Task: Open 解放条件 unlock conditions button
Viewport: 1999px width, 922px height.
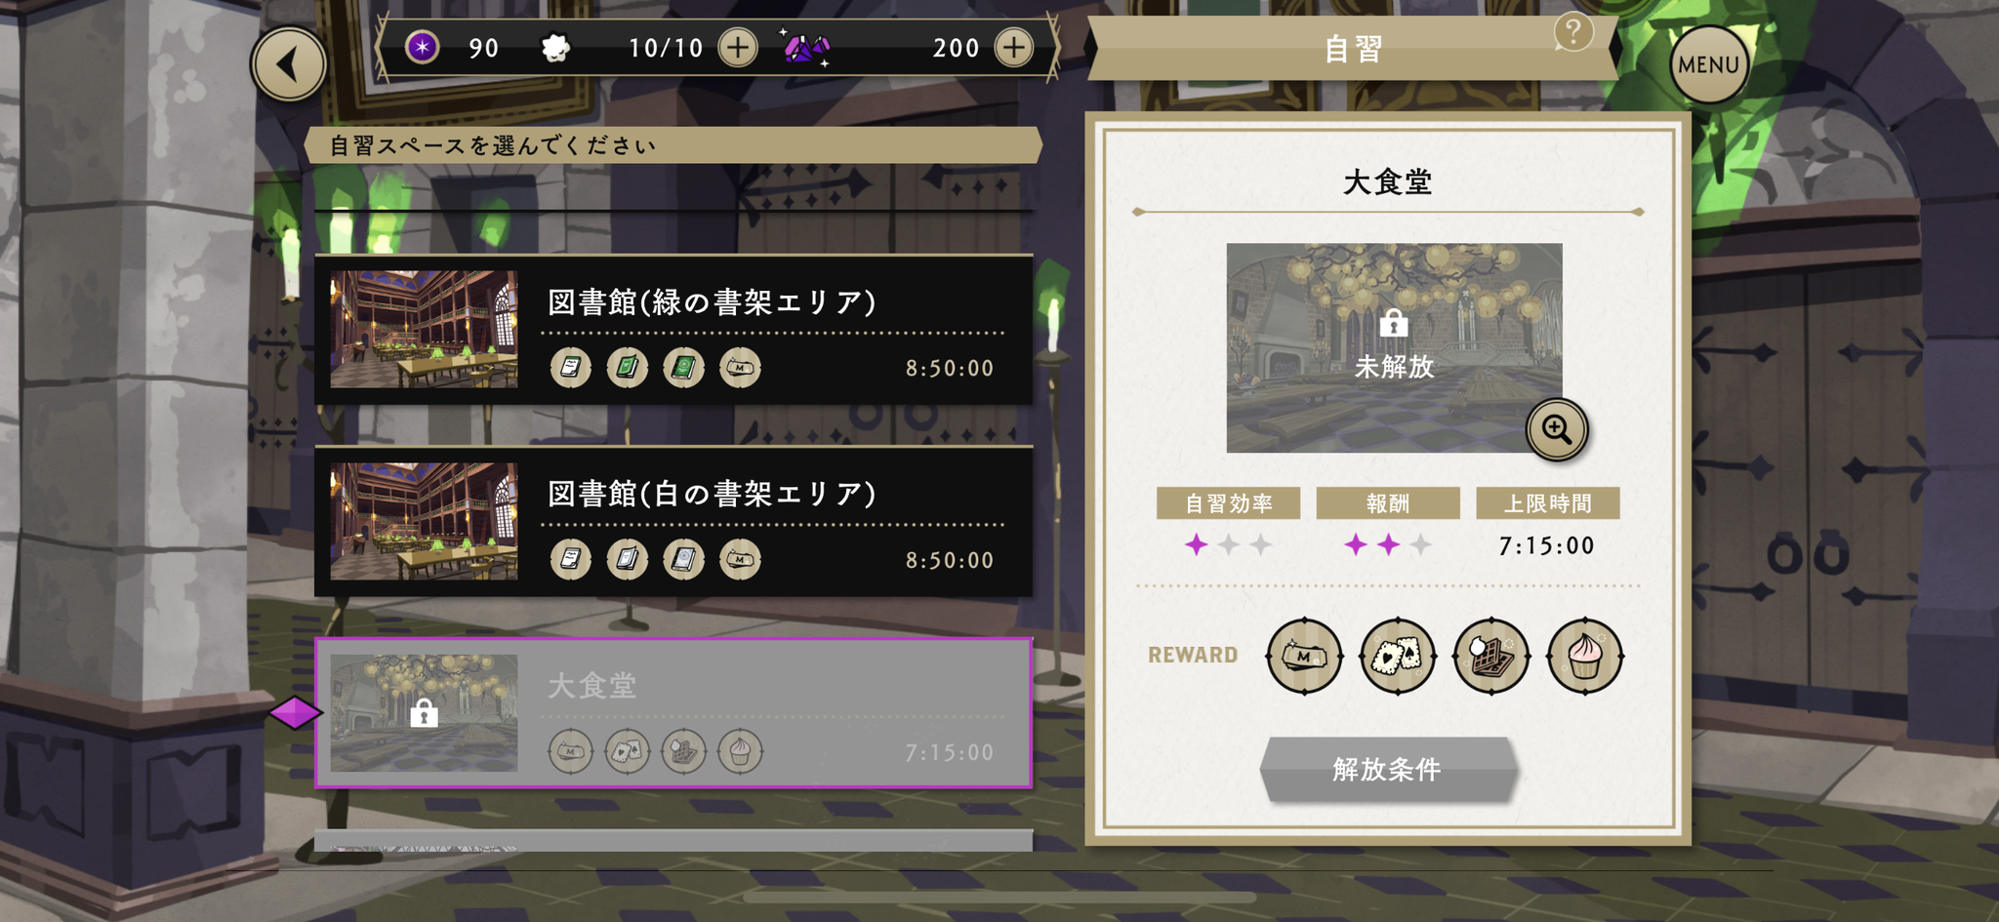Action: click(x=1388, y=769)
